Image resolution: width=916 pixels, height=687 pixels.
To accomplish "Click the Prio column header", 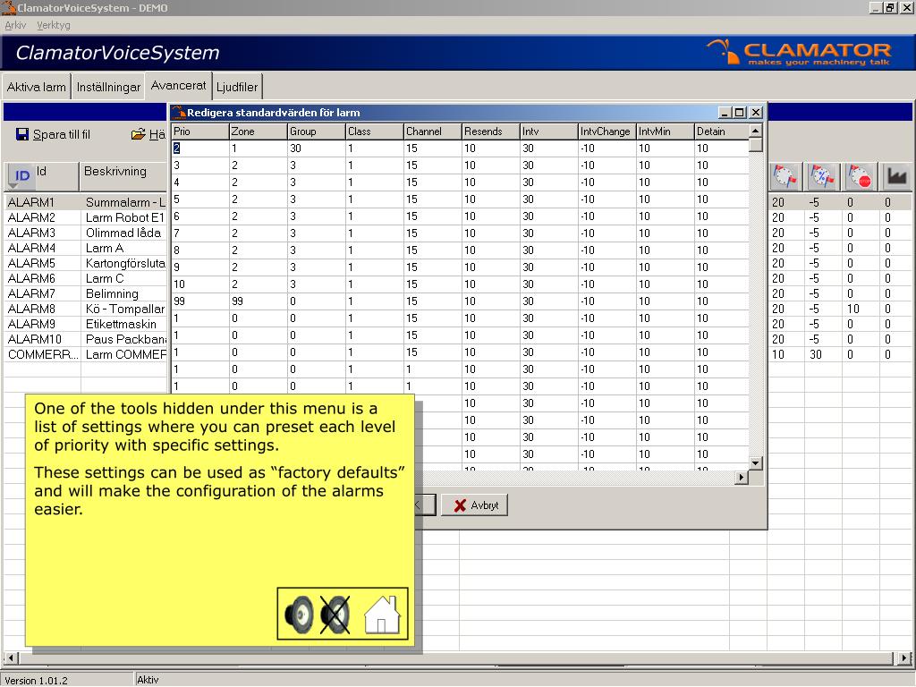I will coord(199,131).
